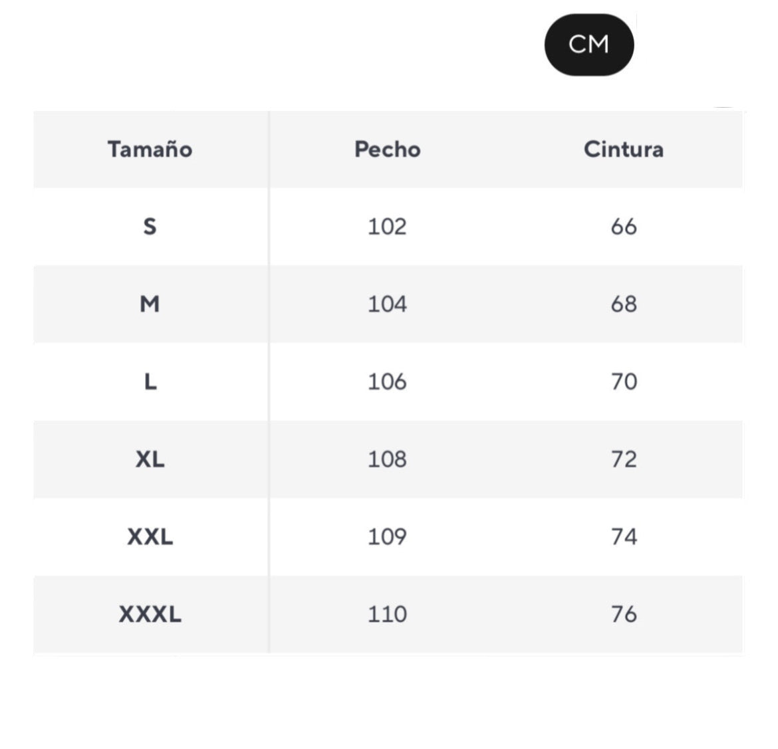778x749 pixels.
Task: Click the chest value 106
Action: coord(387,382)
